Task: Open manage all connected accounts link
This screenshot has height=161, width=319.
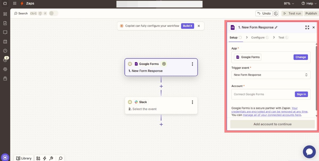Action: (x=272, y=115)
